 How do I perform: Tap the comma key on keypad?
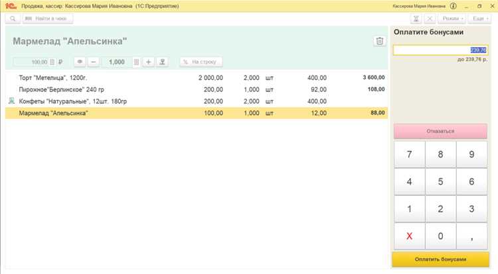pos(471,236)
